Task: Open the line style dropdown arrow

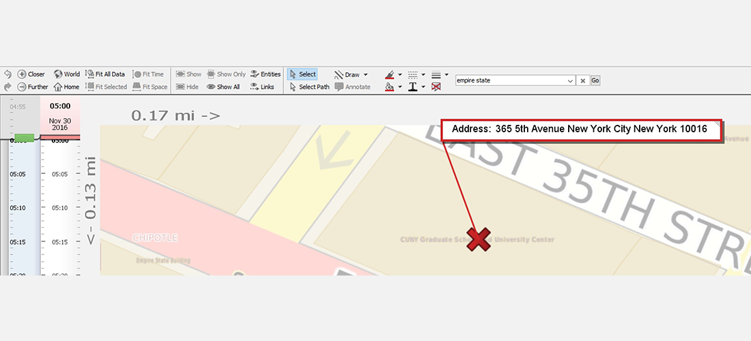Action: [x=423, y=74]
